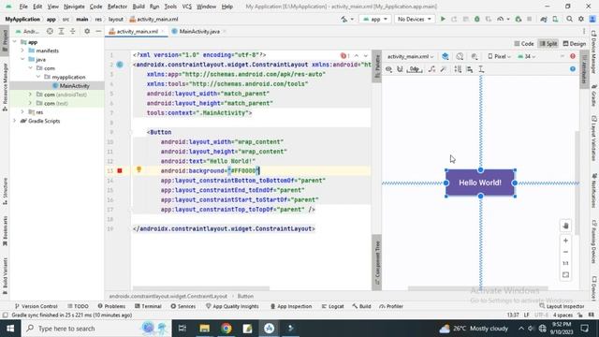Zoom out with minus in design view
Screen dimensions: 599x337
pos(565,252)
